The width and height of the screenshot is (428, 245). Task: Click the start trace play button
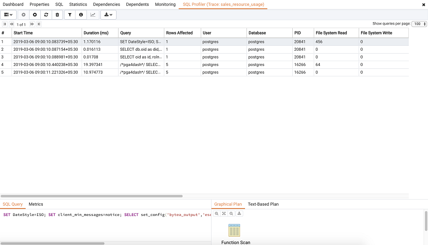[24, 15]
